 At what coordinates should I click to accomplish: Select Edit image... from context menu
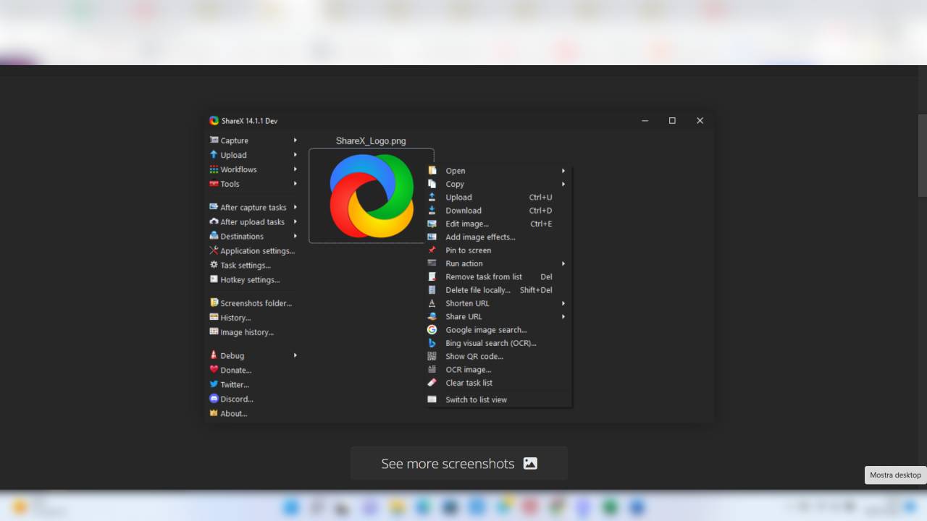467,224
